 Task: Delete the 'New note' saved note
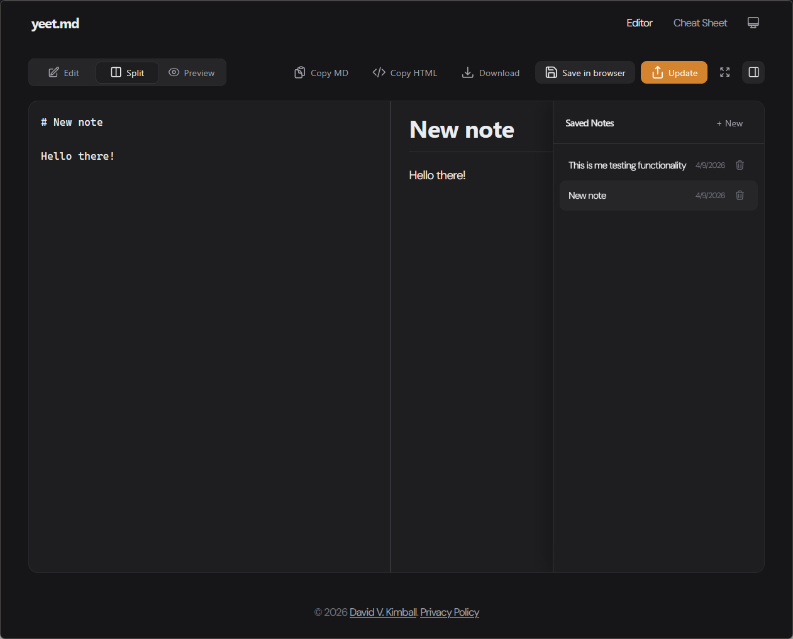740,196
